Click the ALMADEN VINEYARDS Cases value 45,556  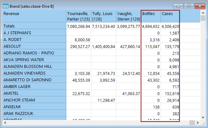pos(171,73)
